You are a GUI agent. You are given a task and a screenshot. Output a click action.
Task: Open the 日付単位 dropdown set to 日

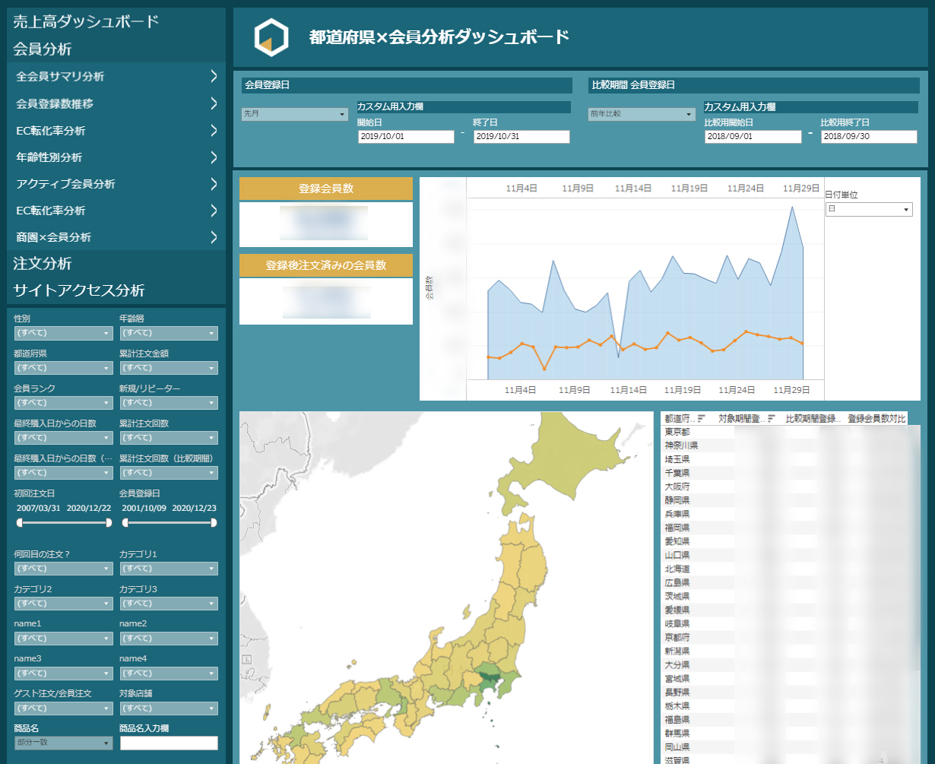coord(868,209)
